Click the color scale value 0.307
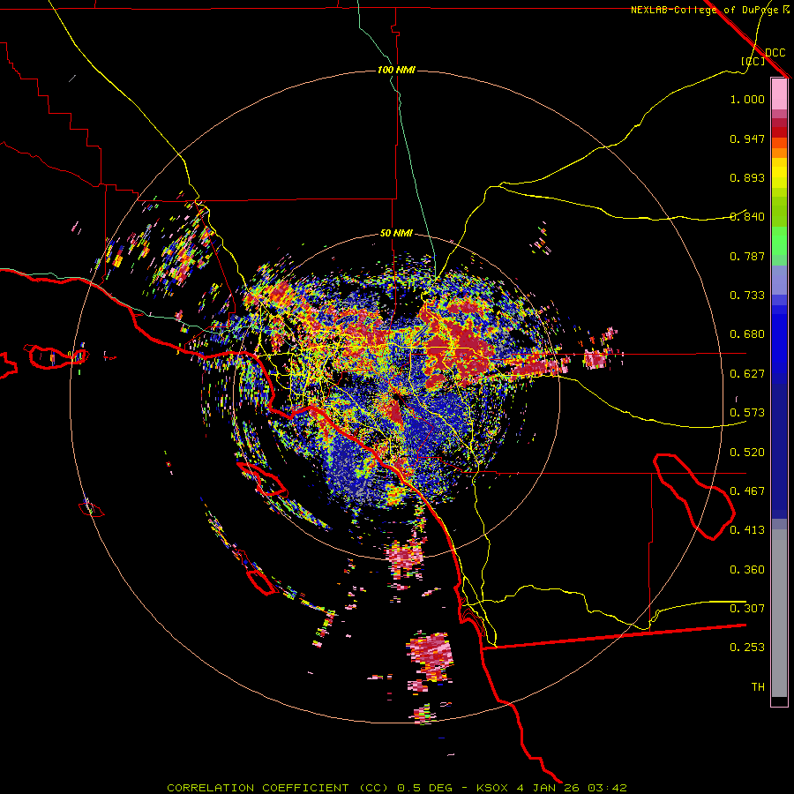Screen dimensions: 794x794 [747, 609]
